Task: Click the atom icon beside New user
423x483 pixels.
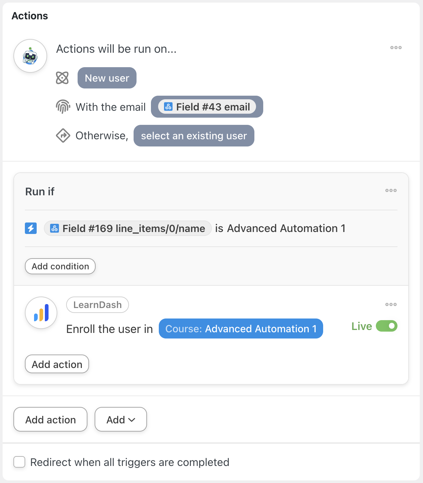Action: coord(62,78)
